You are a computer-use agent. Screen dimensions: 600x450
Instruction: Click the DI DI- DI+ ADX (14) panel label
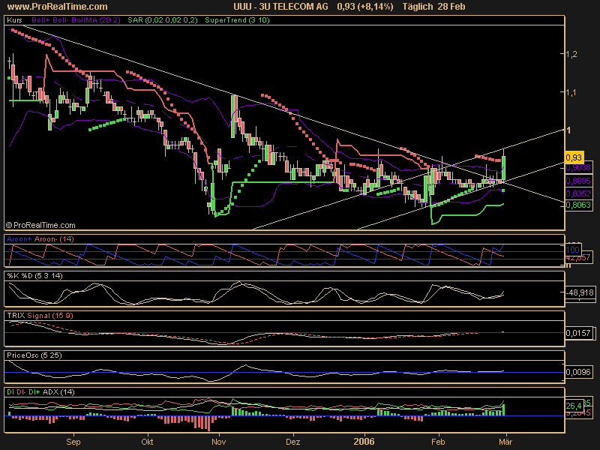40,391
